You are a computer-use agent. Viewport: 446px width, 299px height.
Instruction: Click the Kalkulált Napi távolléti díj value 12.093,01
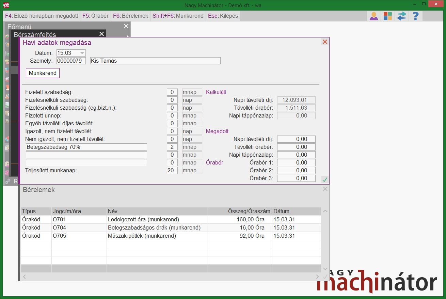[x=296, y=100]
